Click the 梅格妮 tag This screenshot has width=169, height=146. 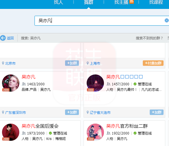tap(60, 139)
